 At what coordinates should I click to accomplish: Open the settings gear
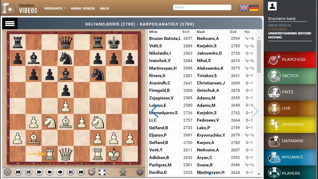coord(140,173)
